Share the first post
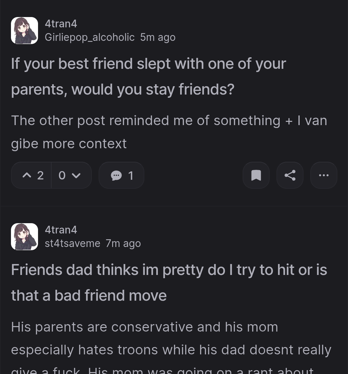This screenshot has height=374, width=348. 290,175
